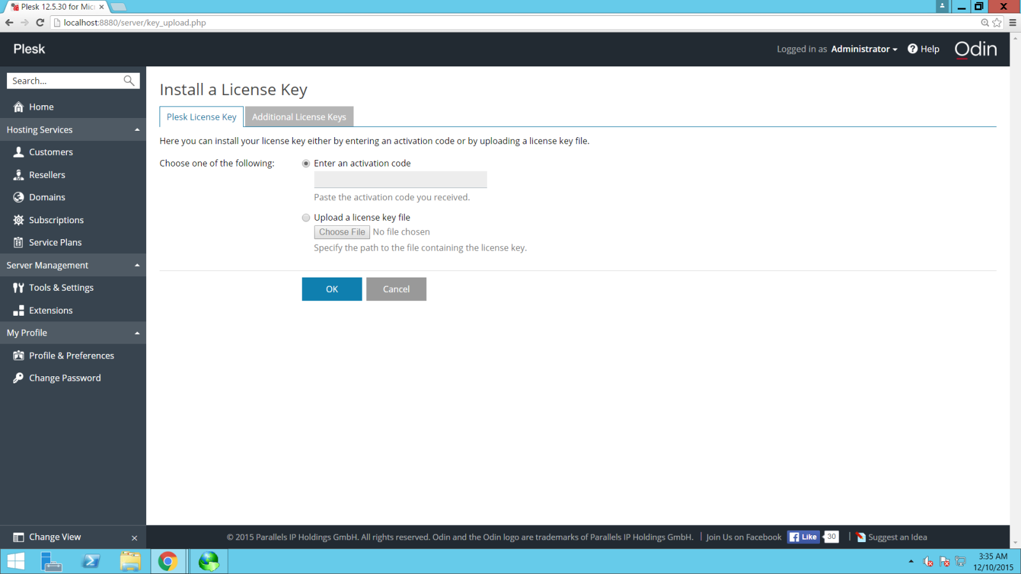This screenshot has height=574, width=1021.
Task: Click Join Us on Facebook link
Action: tap(743, 537)
